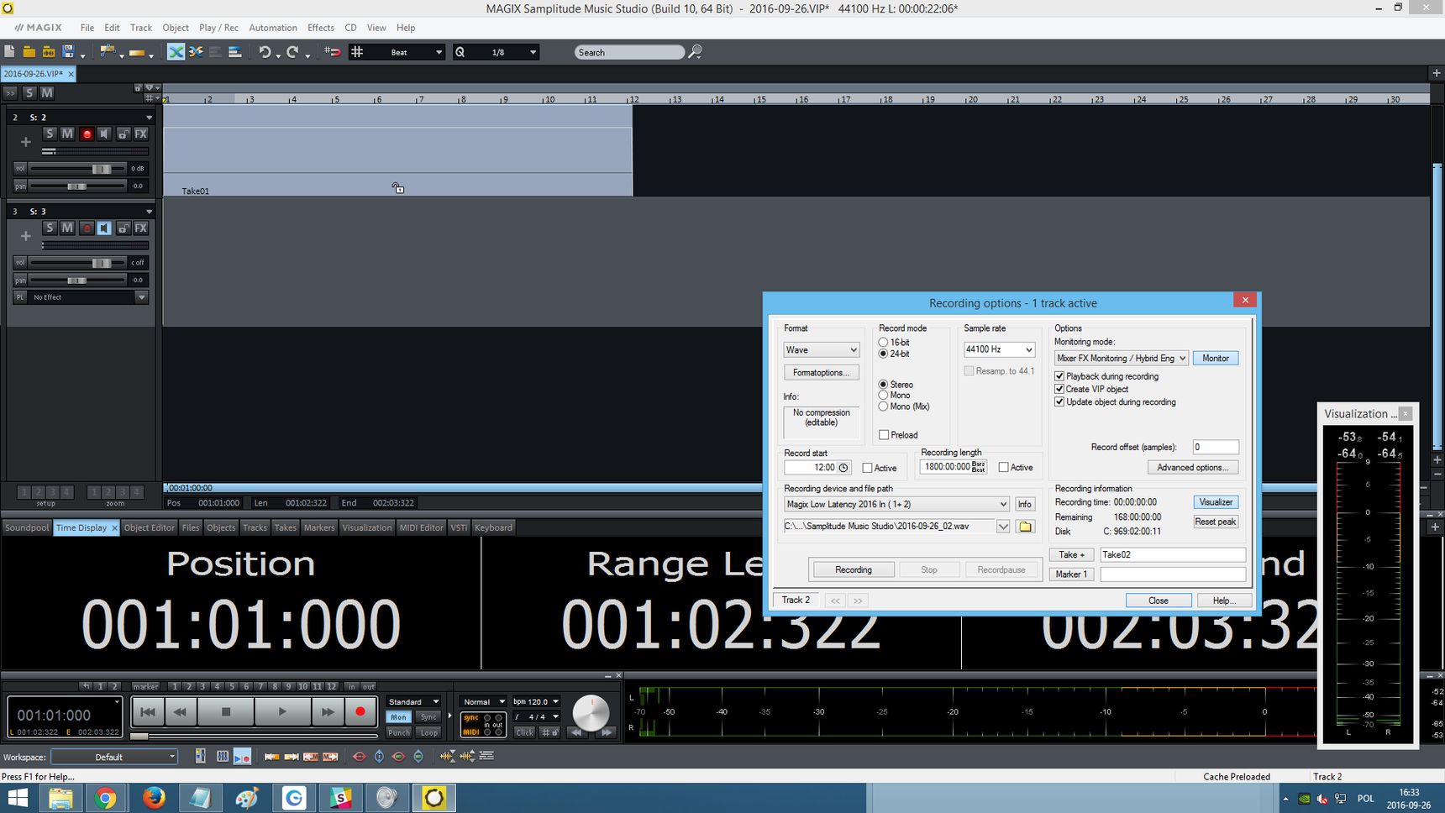Open Chrome from the Windows taskbar

pos(106,798)
